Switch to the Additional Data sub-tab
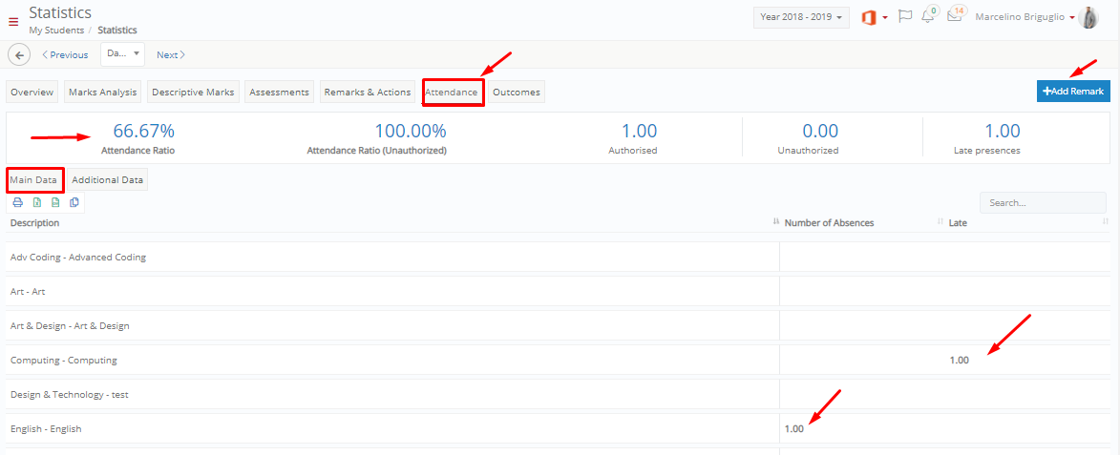 tap(108, 179)
